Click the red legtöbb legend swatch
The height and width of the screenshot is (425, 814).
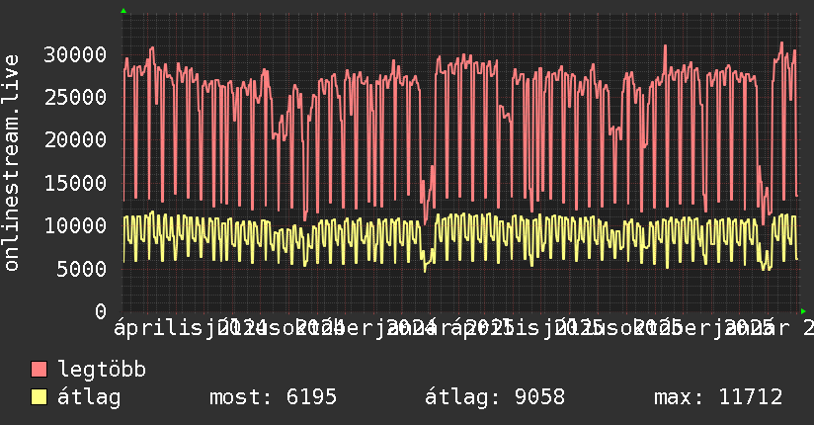point(40,371)
